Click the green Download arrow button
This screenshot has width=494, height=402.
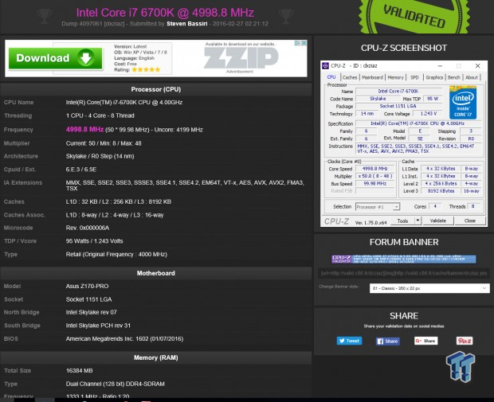pos(56,58)
